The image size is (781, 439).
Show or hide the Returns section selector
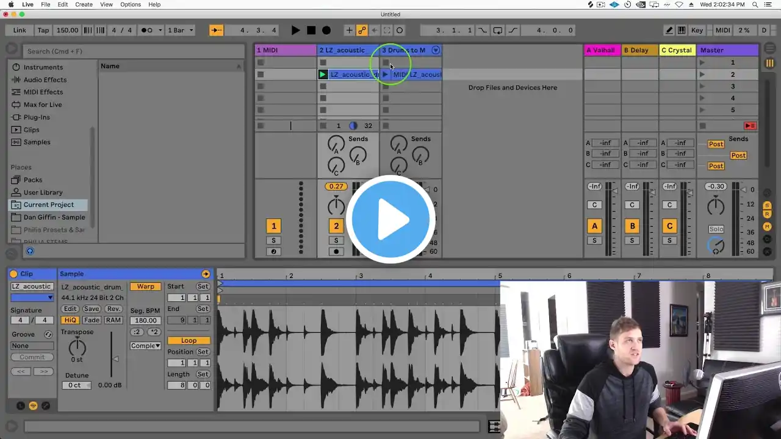pyautogui.click(x=768, y=215)
